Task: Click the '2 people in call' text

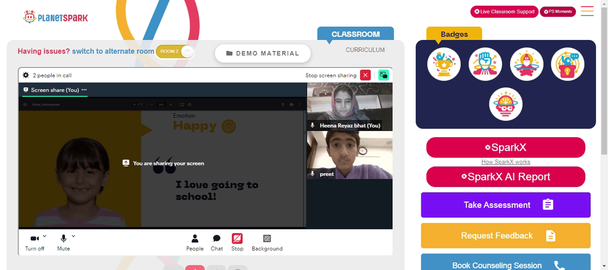Action: click(x=52, y=75)
